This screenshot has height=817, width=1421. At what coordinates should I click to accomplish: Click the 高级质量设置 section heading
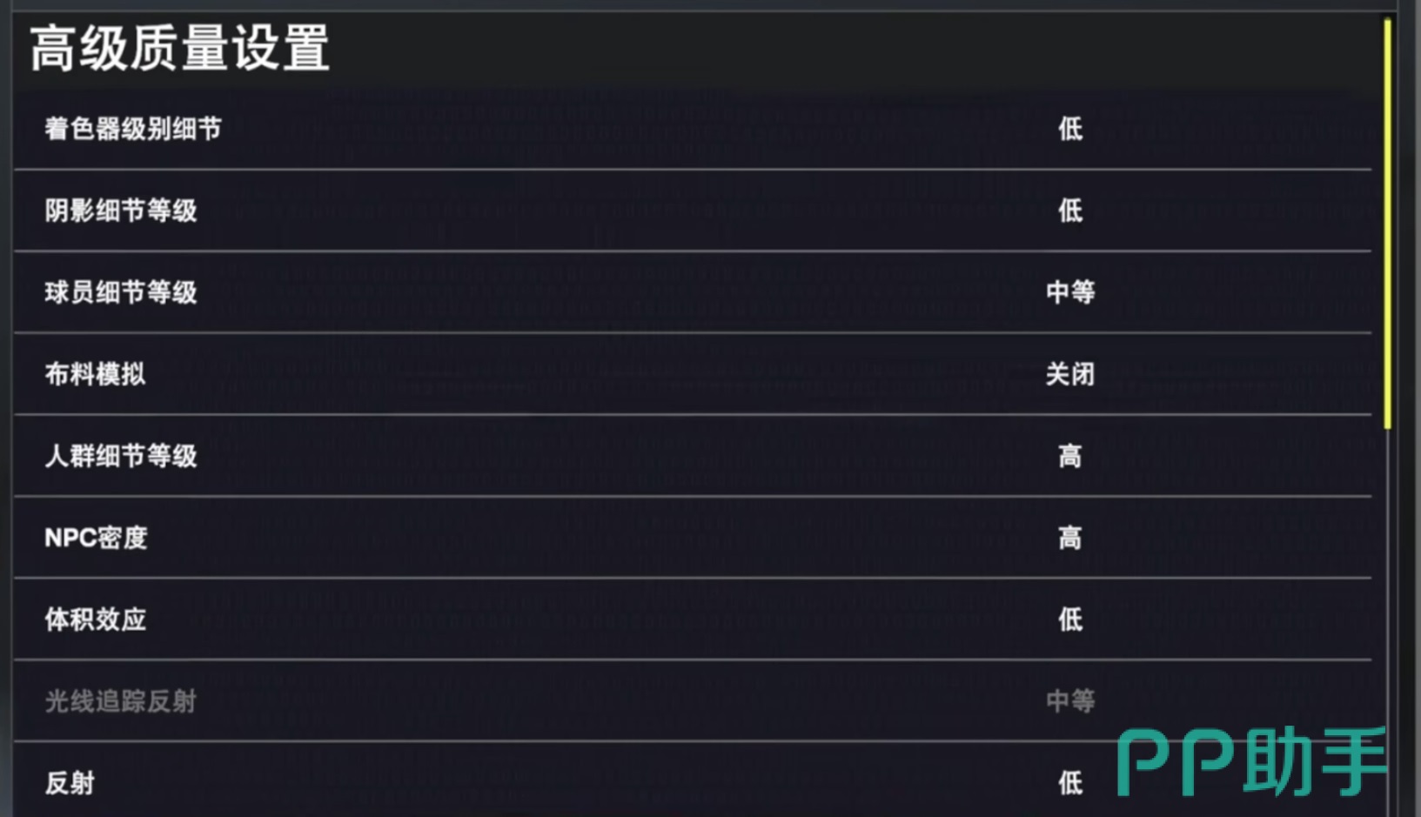(x=179, y=48)
